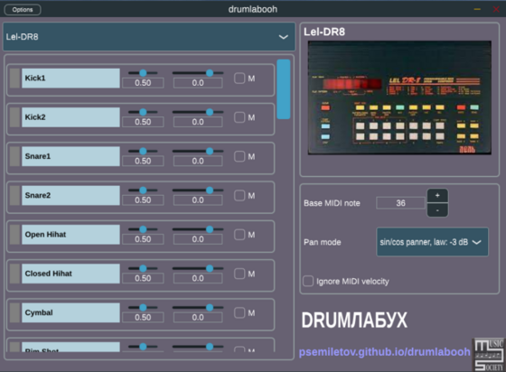Open the Pan mode sin/cos panner dropdown
Viewport: 506px width, 372px height.
pos(432,242)
